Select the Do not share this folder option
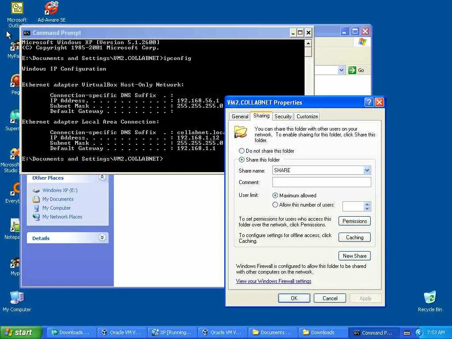Image resolution: width=452 pixels, height=339 pixels. point(241,151)
